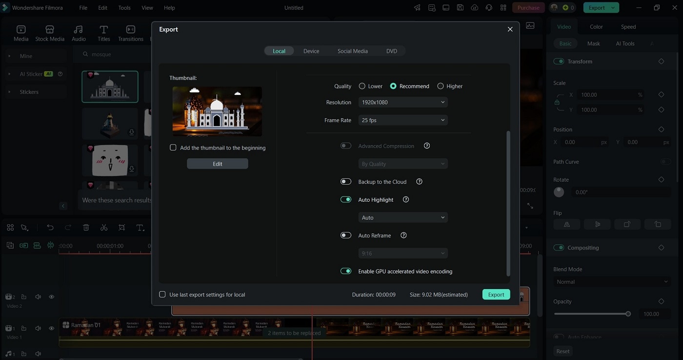
Task: Click the Purchase button
Action: 528,8
